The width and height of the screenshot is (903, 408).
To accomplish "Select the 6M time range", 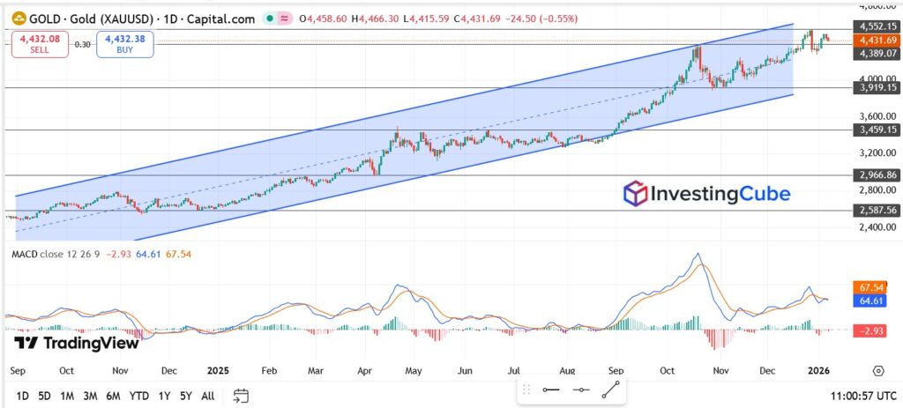I will click(x=113, y=396).
